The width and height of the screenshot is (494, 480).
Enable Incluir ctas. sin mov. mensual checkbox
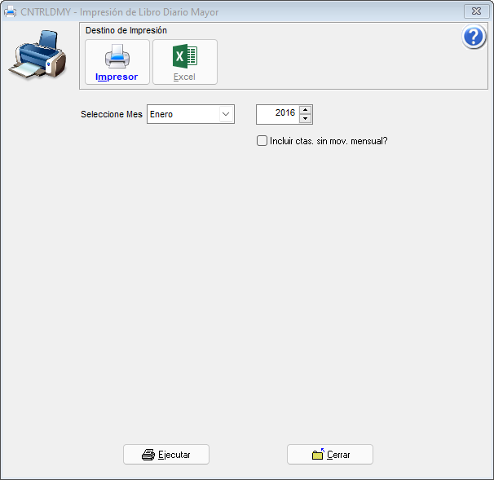pos(262,141)
